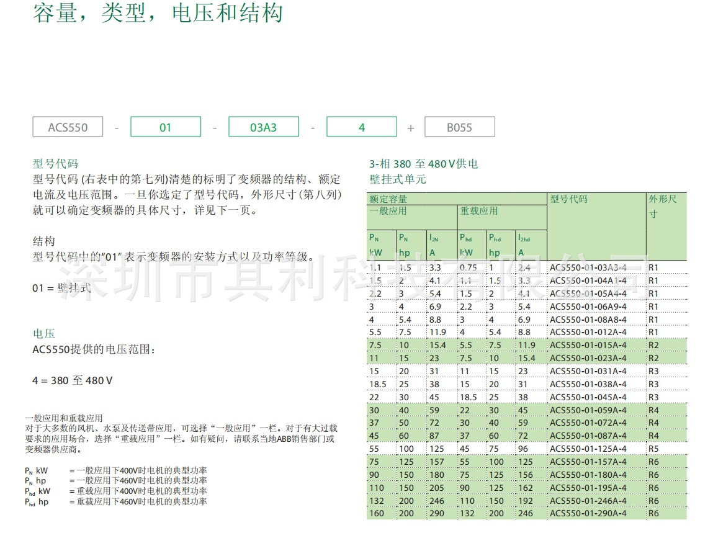
Task: Click the text 01 = 壁挂式
Action: [x=61, y=288]
